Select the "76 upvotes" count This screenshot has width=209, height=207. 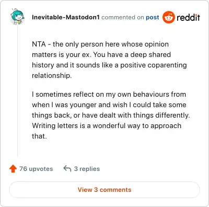[x=36, y=169]
